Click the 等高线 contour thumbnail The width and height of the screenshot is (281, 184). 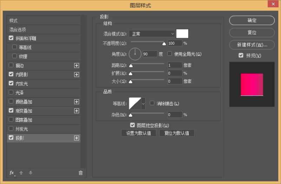(x=135, y=104)
